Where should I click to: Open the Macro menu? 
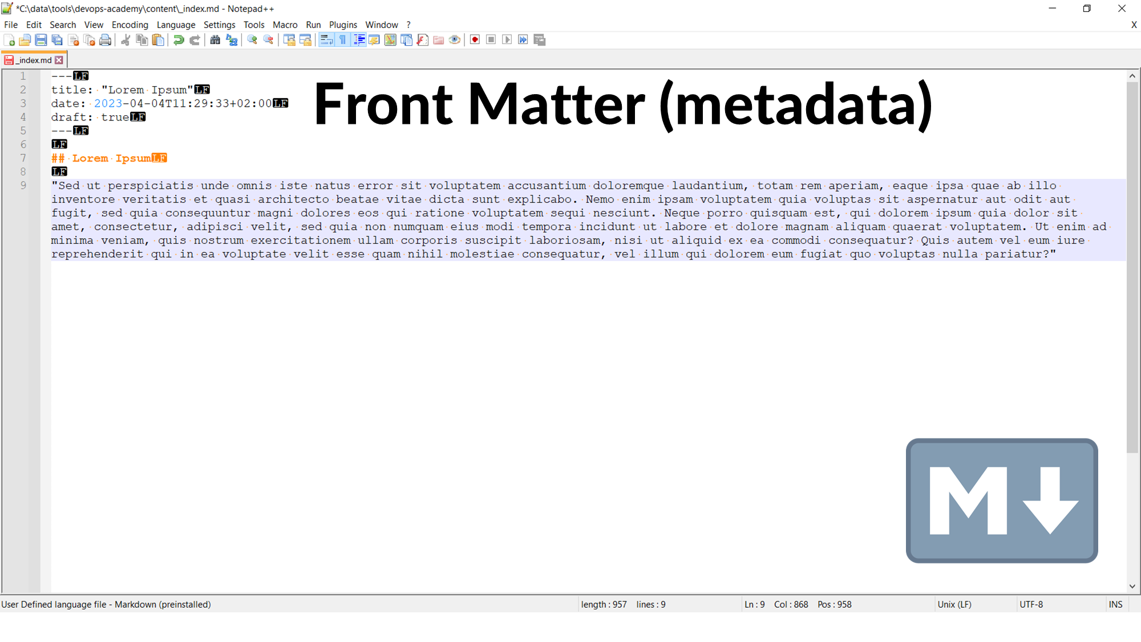[285, 25]
